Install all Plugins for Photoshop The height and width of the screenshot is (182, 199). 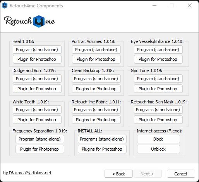pos(102,149)
